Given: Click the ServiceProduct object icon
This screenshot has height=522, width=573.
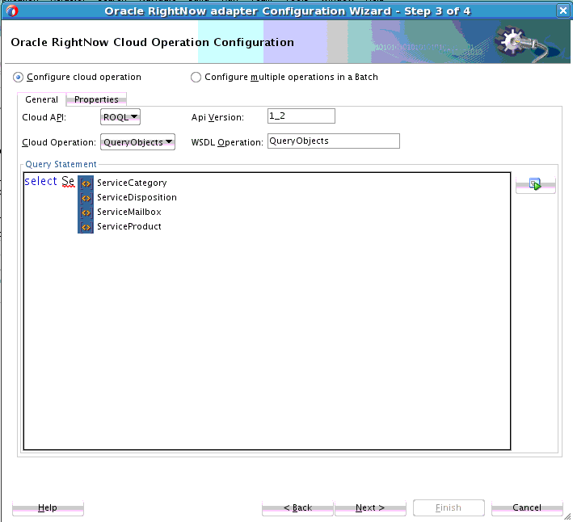Looking at the screenshot, I should point(86,227).
